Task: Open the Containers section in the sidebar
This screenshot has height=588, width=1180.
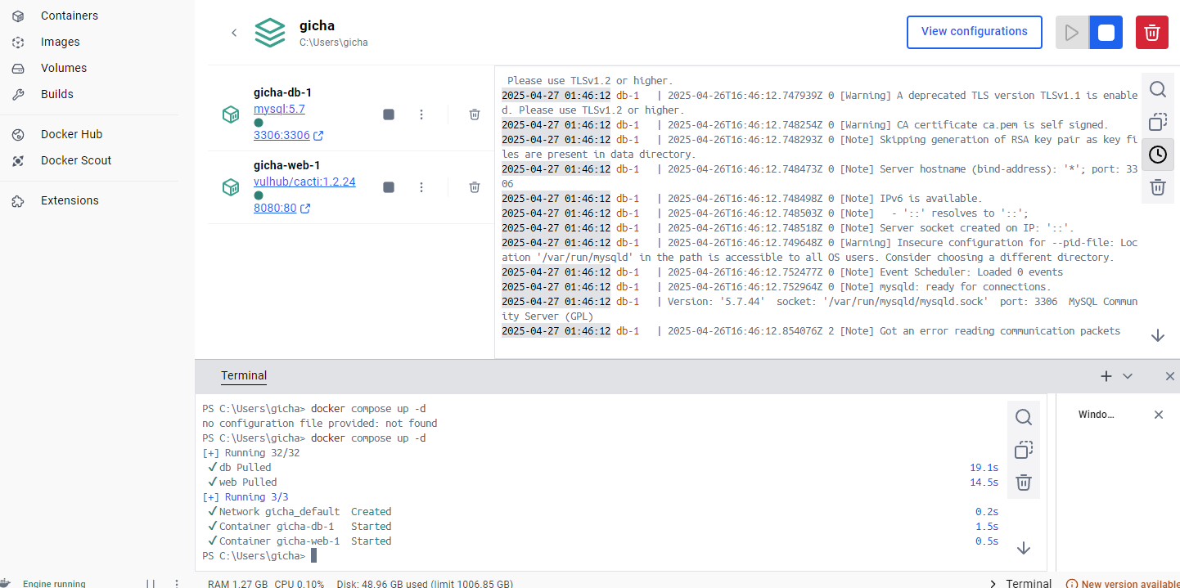Action: [70, 16]
